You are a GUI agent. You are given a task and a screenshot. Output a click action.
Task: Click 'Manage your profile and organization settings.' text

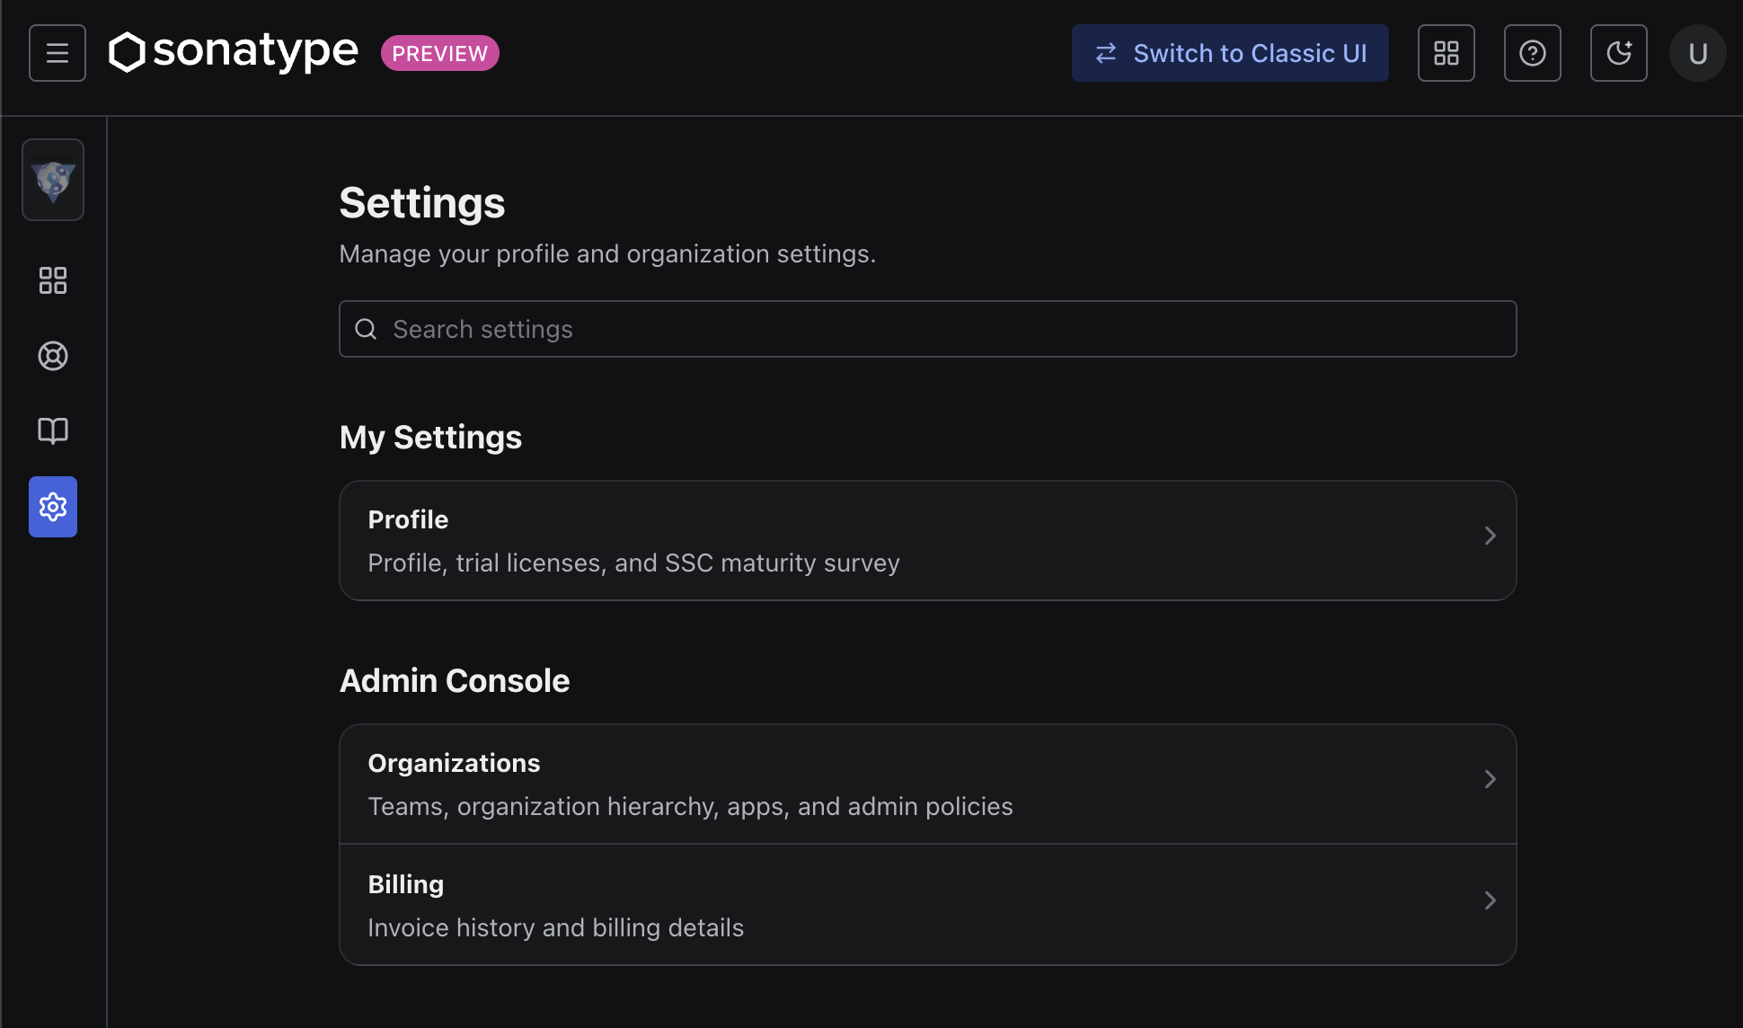[607, 254]
